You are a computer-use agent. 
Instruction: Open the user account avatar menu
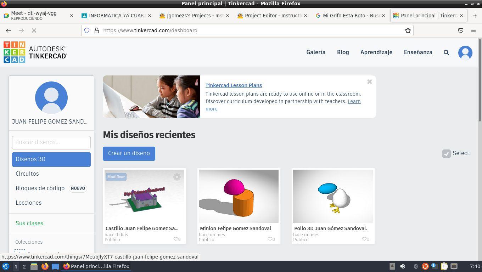click(465, 52)
